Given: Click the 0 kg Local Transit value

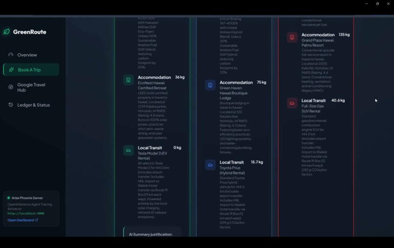Looking at the screenshot, I should pyautogui.click(x=177, y=148).
